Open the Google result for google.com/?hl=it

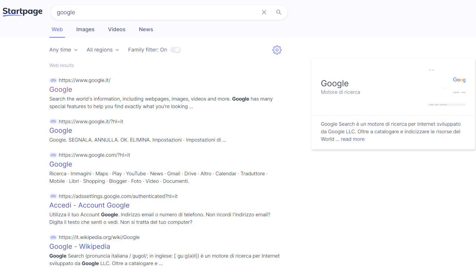point(61,164)
